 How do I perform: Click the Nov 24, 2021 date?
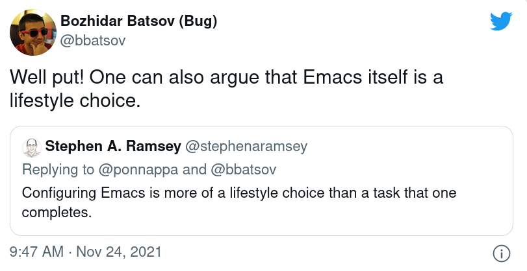tap(119, 252)
